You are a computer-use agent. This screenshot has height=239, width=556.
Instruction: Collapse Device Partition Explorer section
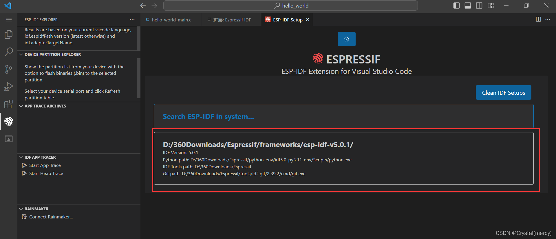click(x=79, y=54)
